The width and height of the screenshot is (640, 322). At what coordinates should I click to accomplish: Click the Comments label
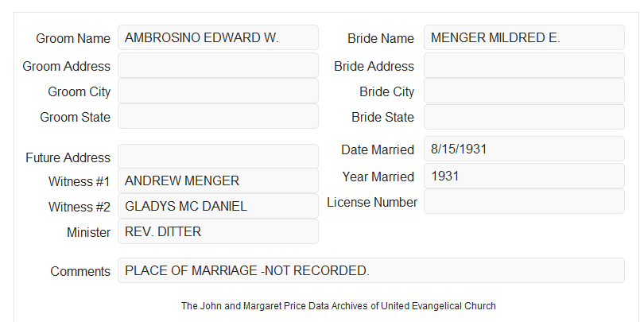tap(80, 271)
